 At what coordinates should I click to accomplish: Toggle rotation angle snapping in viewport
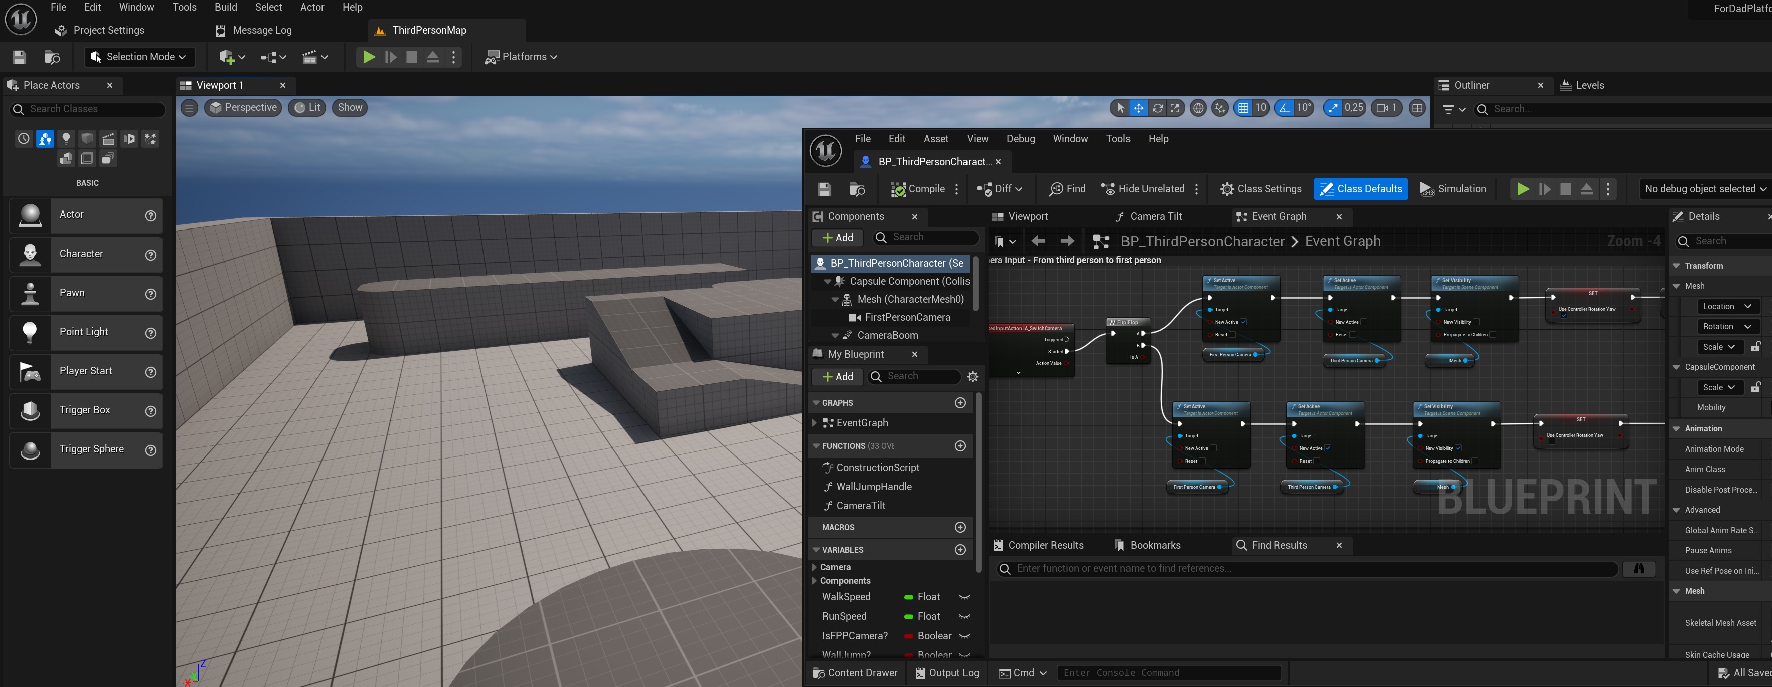tap(1284, 108)
